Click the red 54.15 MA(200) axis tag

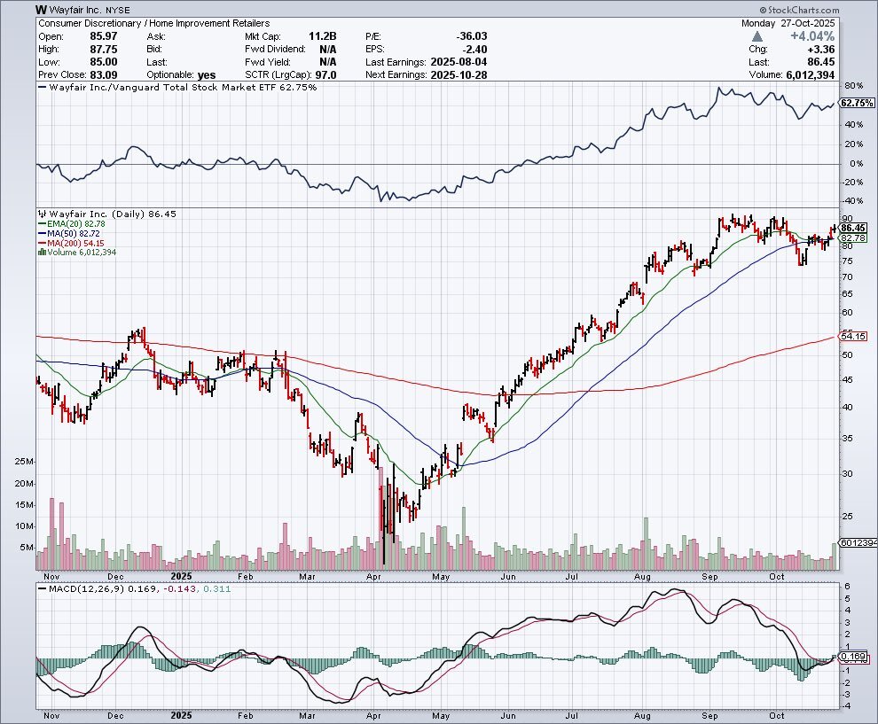pyautogui.click(x=852, y=337)
